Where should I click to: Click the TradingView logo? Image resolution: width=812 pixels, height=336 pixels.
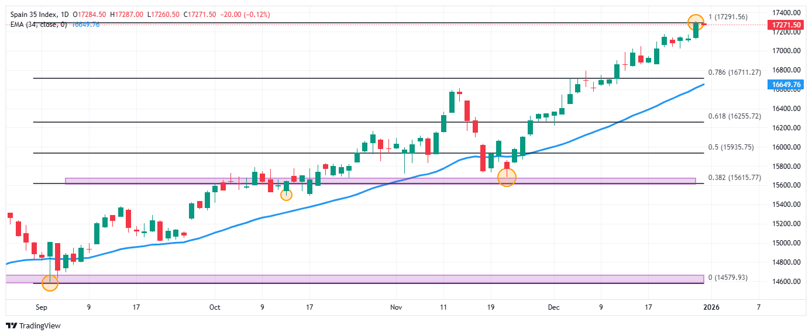33,326
